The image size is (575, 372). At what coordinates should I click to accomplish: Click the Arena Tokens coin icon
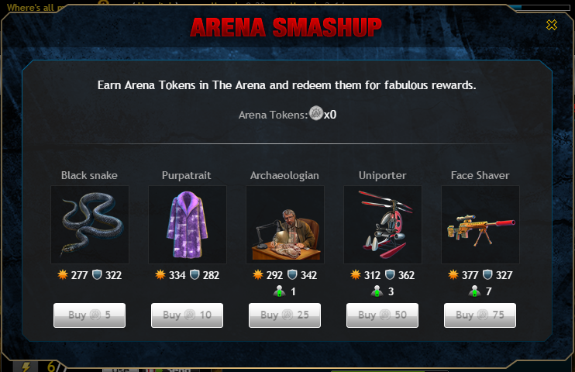pos(315,113)
